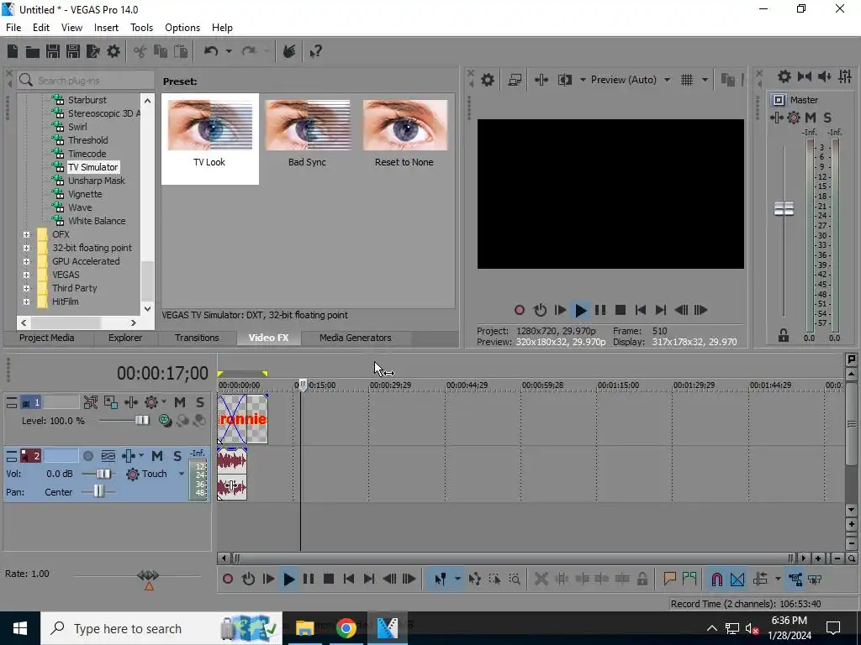Toggle Master bus mute M button
The image size is (861, 645).
[811, 118]
